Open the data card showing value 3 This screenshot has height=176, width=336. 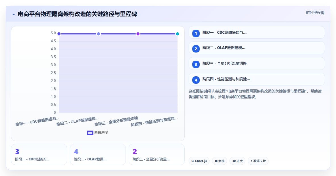39,154
